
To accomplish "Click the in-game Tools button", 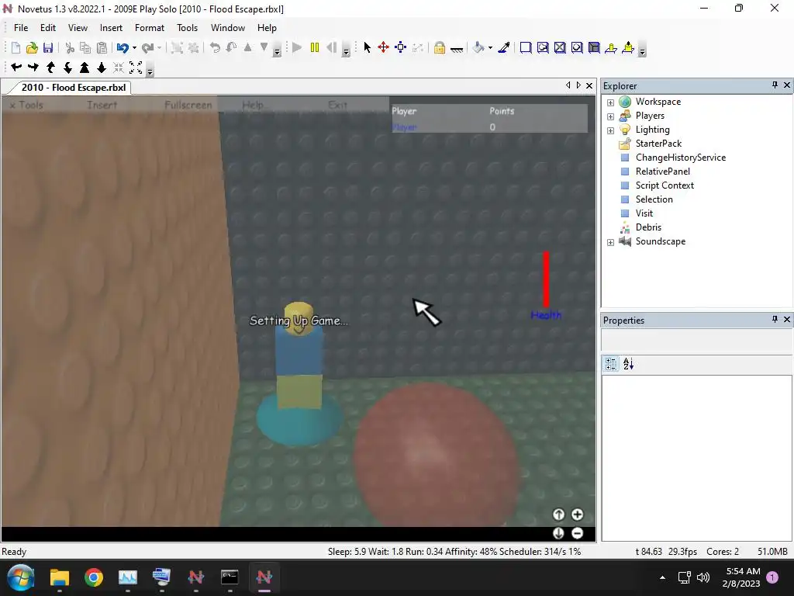I will tap(26, 105).
